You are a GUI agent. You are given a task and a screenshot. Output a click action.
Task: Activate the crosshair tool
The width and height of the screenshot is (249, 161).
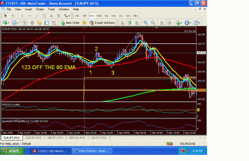coord(13,16)
